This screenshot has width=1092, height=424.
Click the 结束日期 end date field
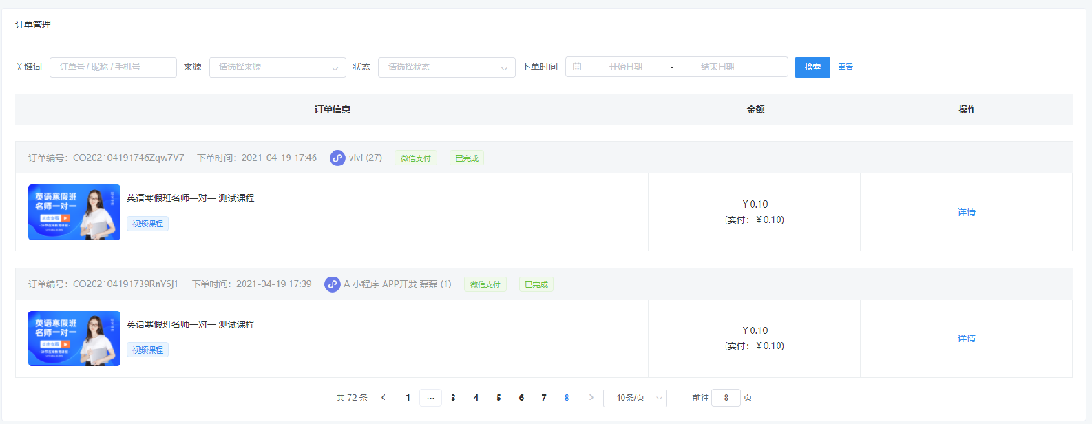(x=717, y=67)
